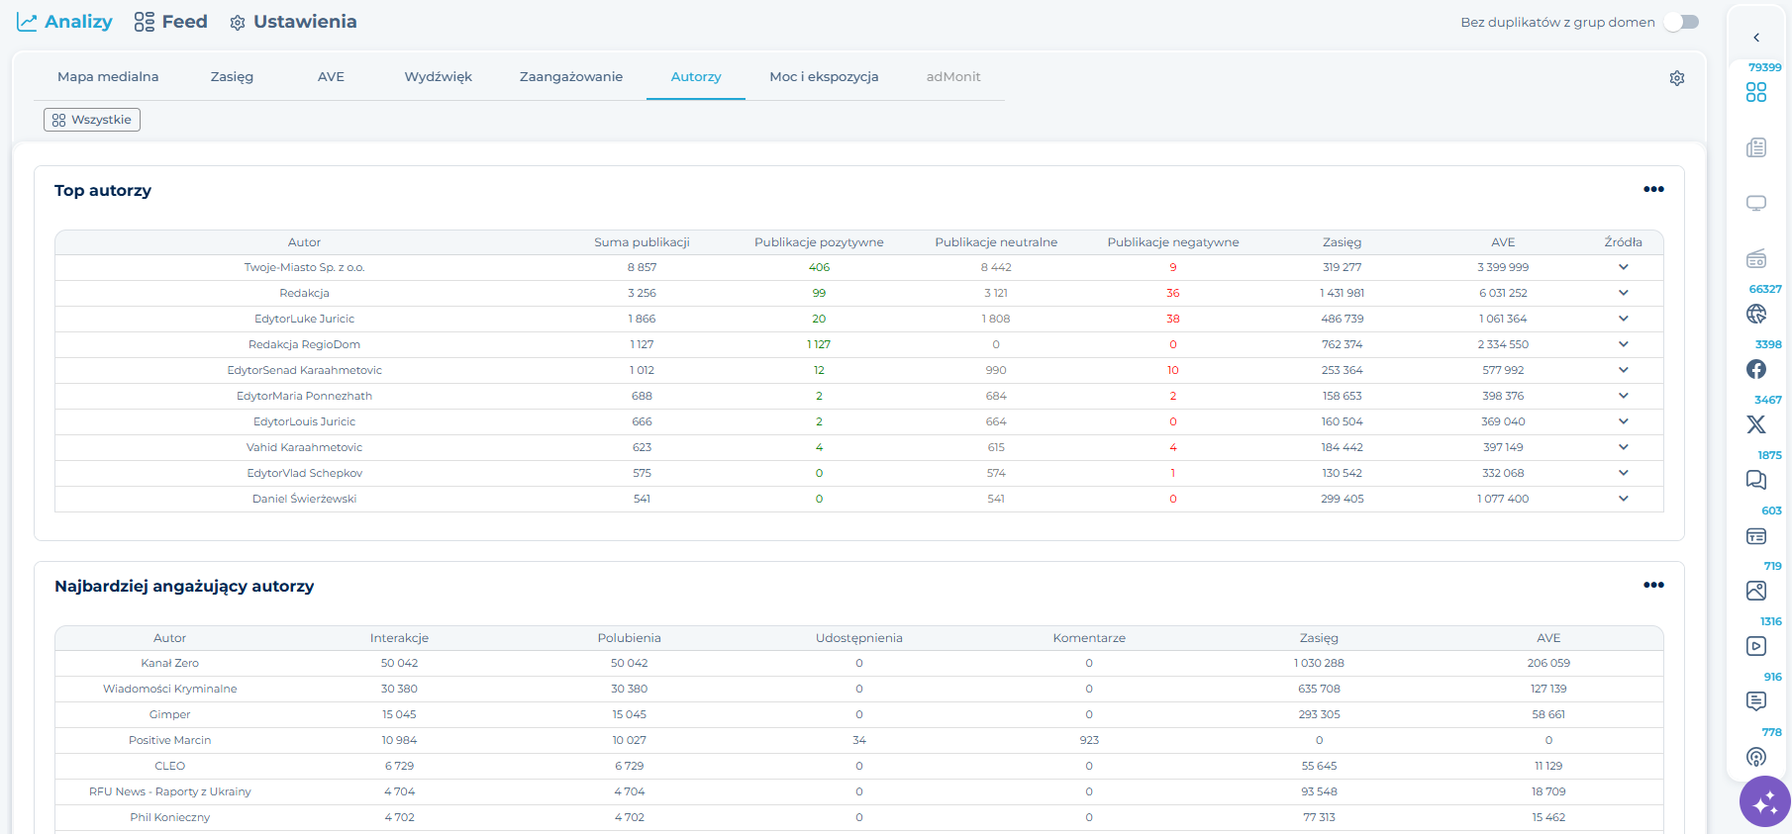
Task: Open the purple AI sparkle assistant button
Action: (1765, 801)
